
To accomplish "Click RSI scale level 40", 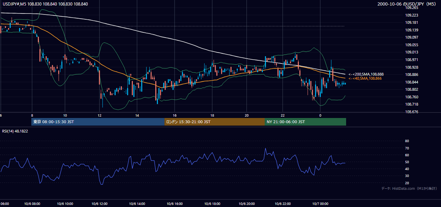I will click(407, 169).
